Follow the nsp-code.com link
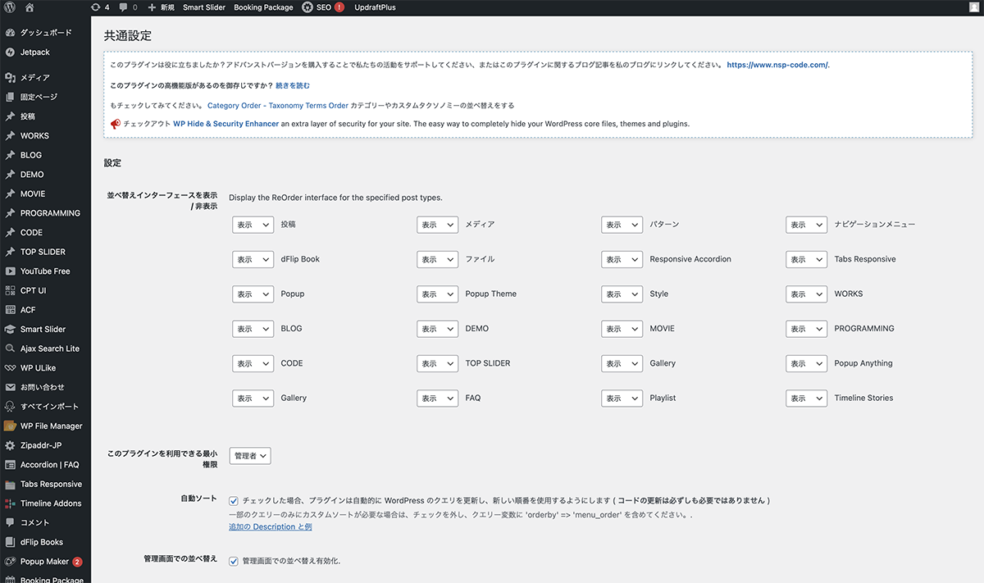984x583 pixels. click(777, 65)
